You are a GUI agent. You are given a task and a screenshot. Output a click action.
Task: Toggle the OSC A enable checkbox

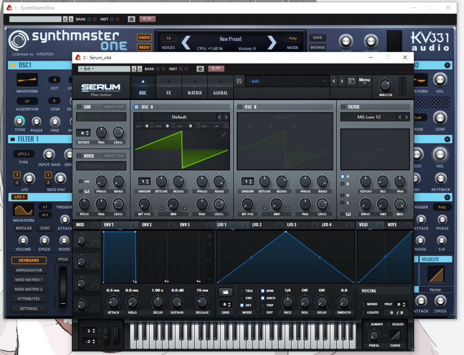(136, 107)
